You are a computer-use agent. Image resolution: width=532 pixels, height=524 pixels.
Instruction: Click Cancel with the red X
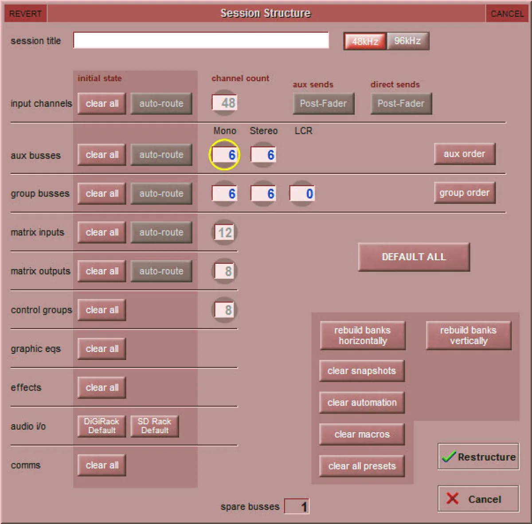click(x=478, y=499)
